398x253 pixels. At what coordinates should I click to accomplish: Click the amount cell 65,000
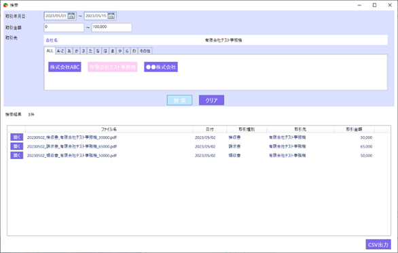366,146
